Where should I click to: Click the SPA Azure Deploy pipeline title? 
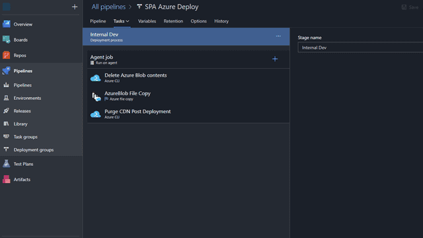pos(172,7)
